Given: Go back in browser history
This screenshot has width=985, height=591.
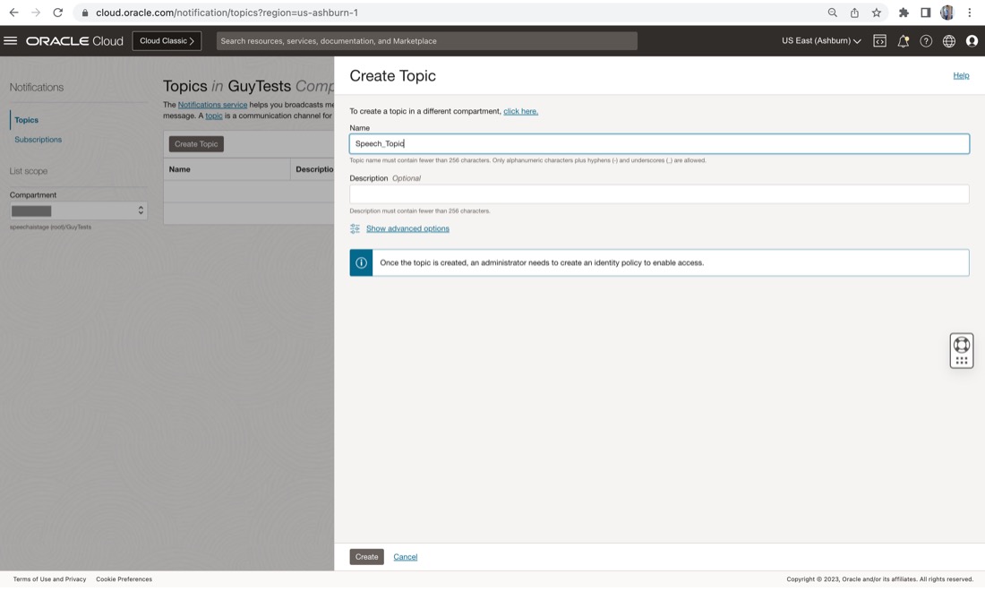Looking at the screenshot, I should click(x=13, y=13).
